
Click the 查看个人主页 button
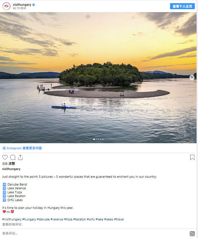(182, 6)
